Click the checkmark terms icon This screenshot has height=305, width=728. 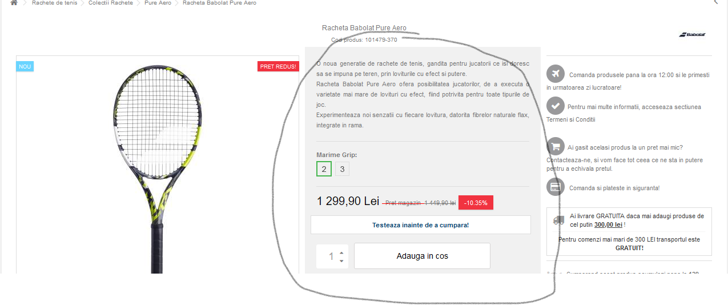click(x=555, y=106)
